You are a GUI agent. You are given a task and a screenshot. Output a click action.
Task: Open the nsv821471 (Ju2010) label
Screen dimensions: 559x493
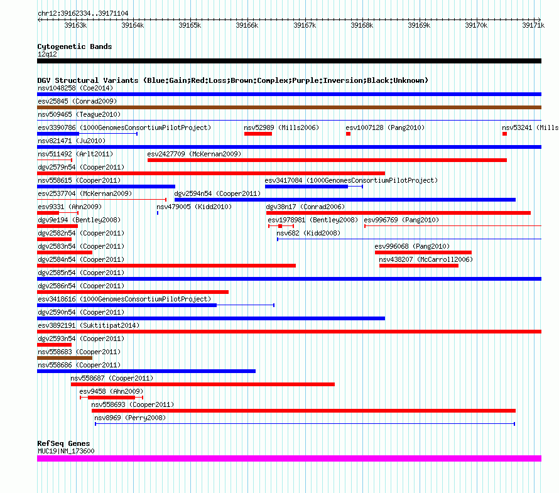click(x=72, y=141)
